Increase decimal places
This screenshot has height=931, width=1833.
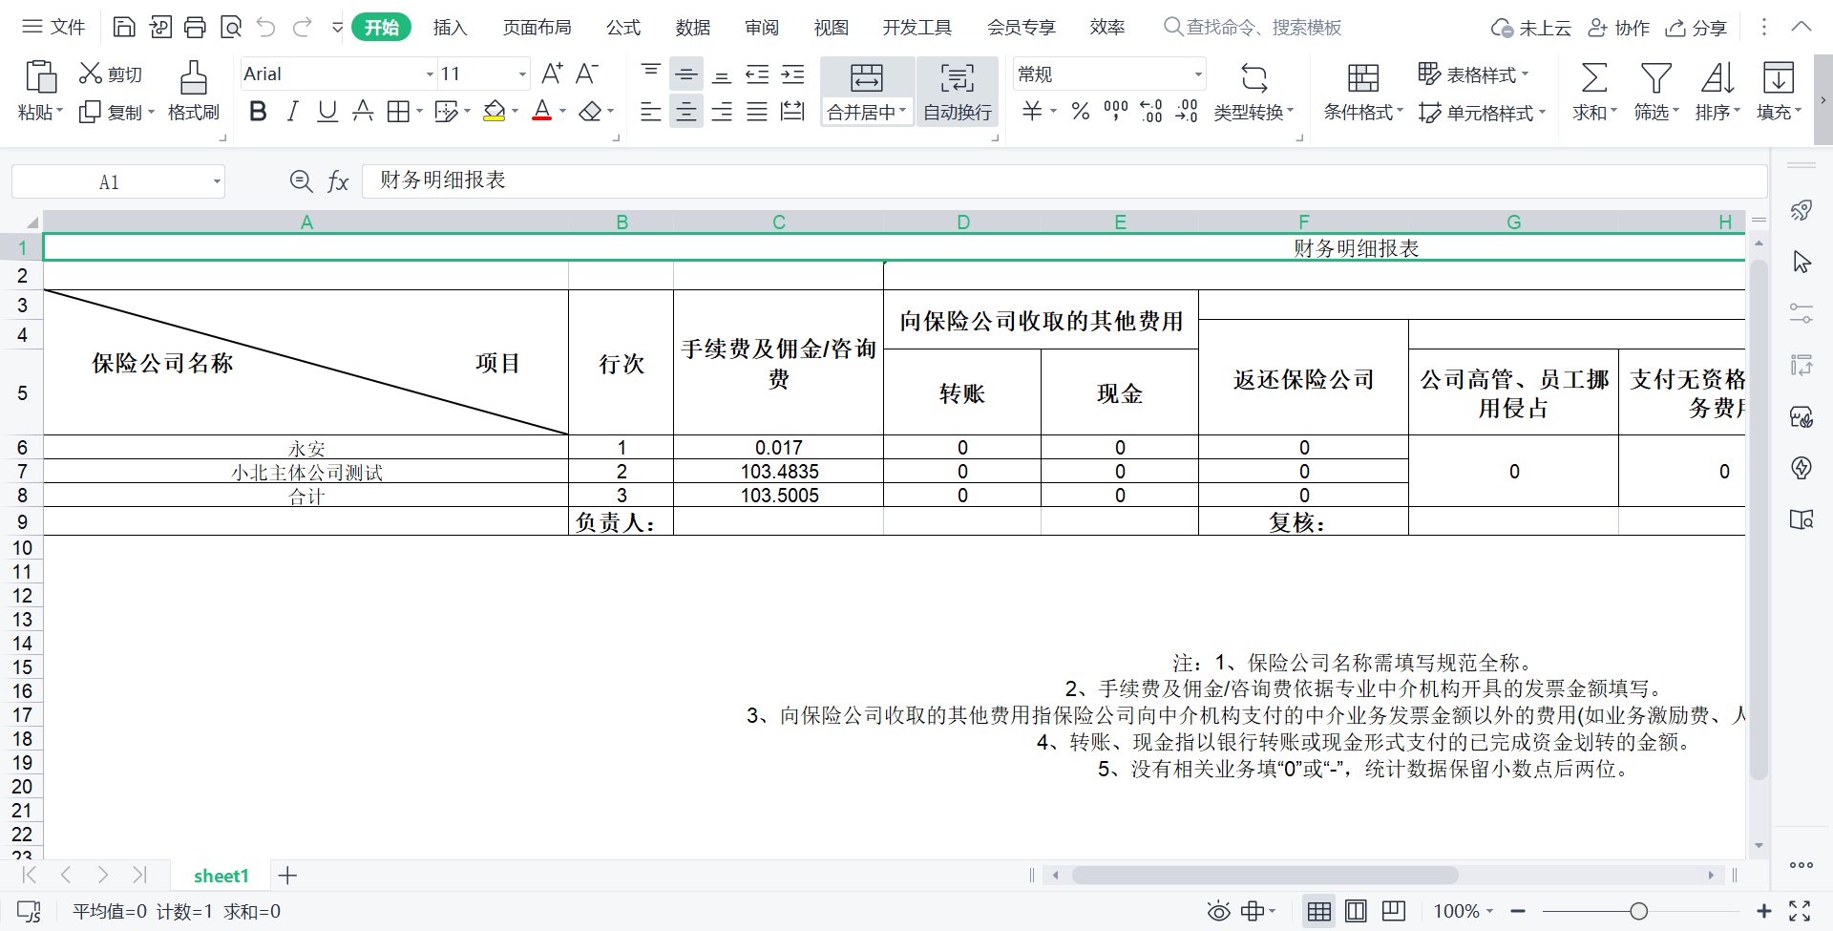[1151, 112]
